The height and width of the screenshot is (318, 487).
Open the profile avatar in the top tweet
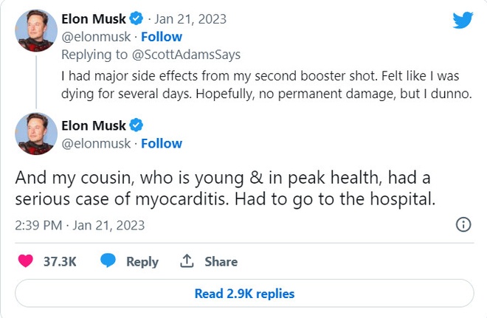pyautogui.click(x=35, y=27)
